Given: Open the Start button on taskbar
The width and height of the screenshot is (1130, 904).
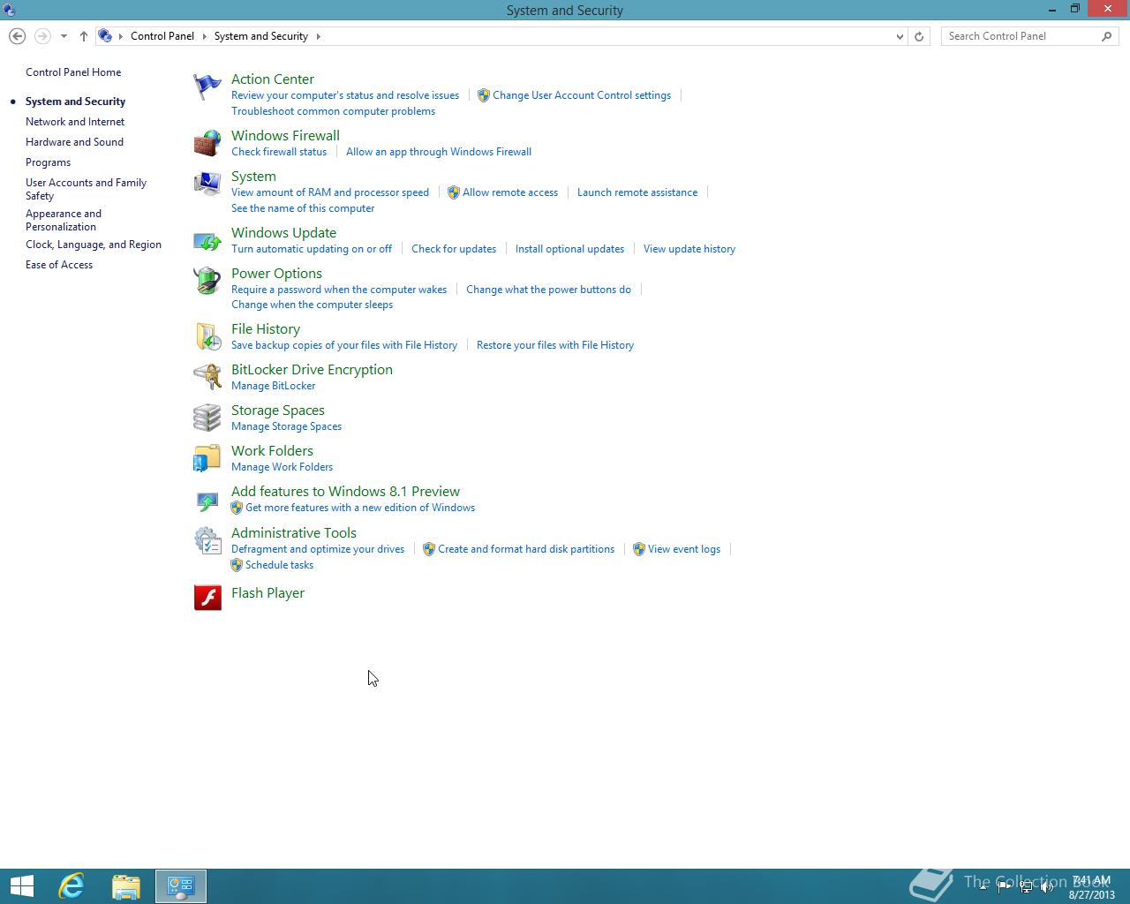Looking at the screenshot, I should click(21, 885).
